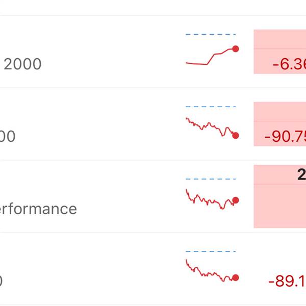Open the row labeled ending in 2000
The image size is (306, 306).
tap(153, 52)
